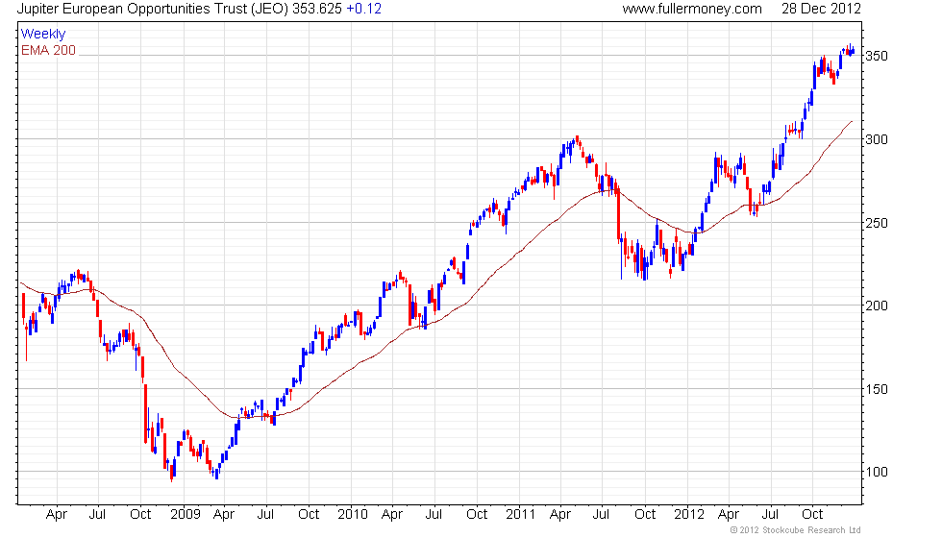This screenshot has width=942, height=538.
Task: Click the first 'Apr' label left of 2009
Action: 57,515
